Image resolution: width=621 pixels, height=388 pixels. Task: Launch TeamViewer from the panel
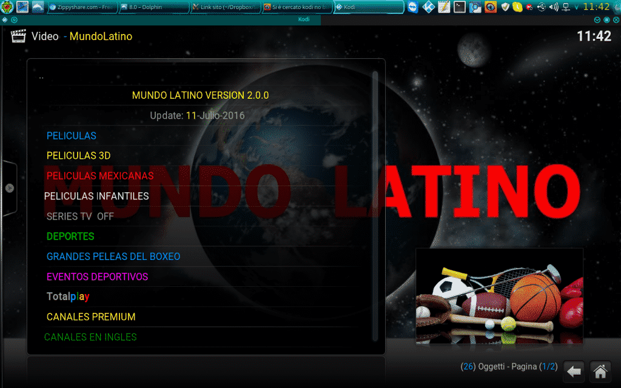[412, 7]
